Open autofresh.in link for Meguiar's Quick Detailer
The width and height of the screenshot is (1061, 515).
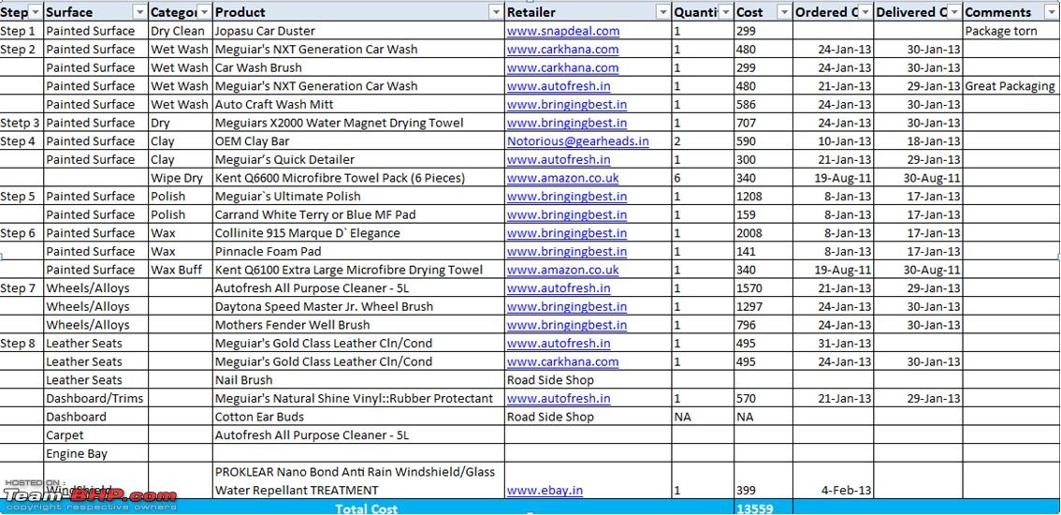click(559, 159)
